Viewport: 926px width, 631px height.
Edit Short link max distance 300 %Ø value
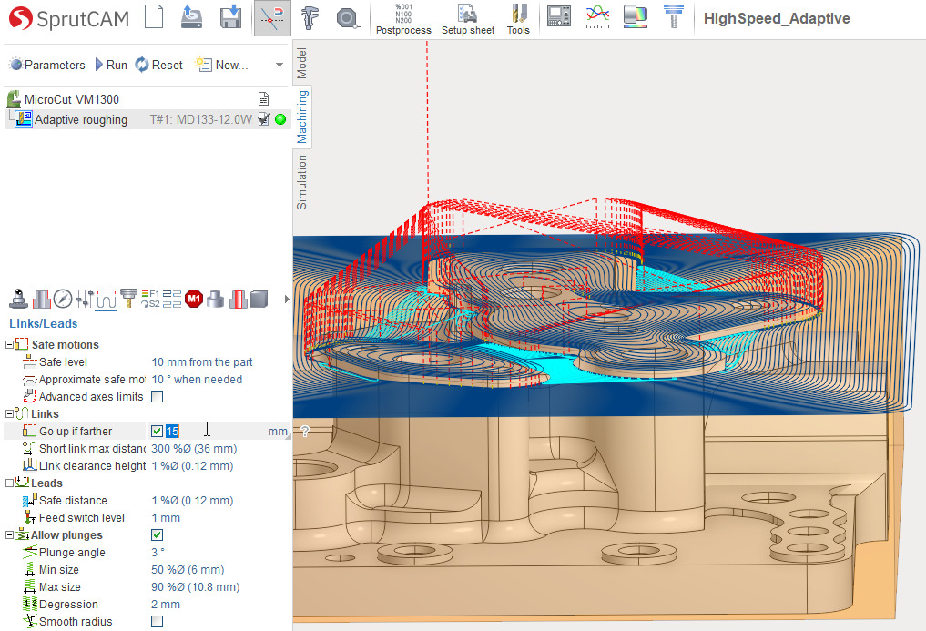(194, 448)
